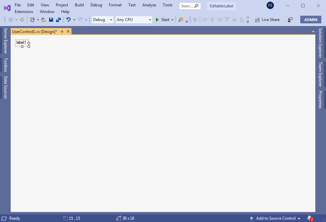Open the Find in Files icon
This screenshot has height=222, width=326.
pos(181,20)
